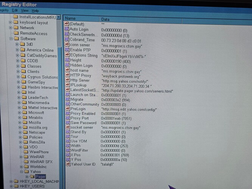Image resolution: width=252 pixels, height=189 pixels.
Task: Click the Data column header
Action: tap(141, 20)
